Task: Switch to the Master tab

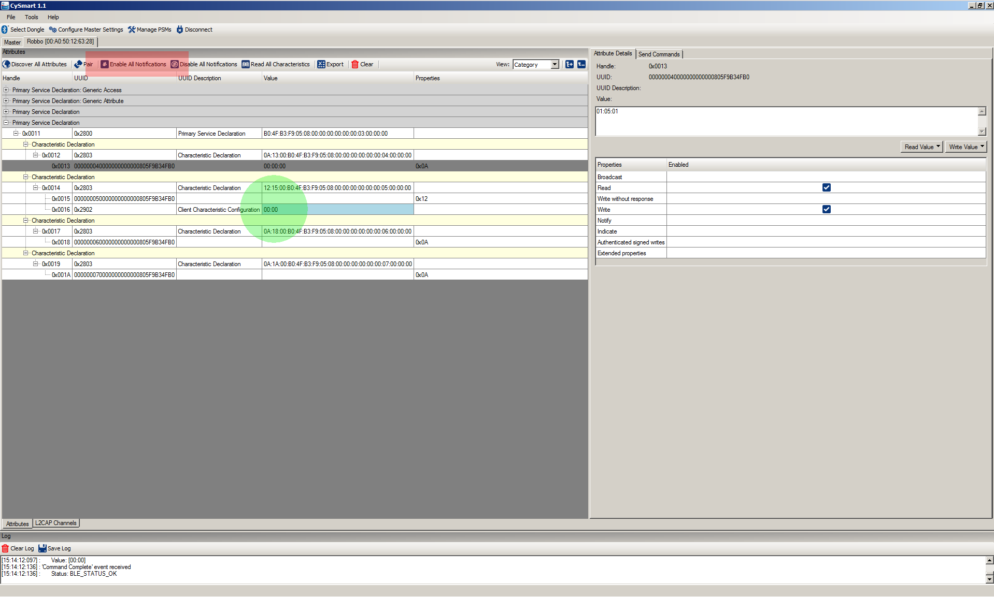Action: [12, 42]
